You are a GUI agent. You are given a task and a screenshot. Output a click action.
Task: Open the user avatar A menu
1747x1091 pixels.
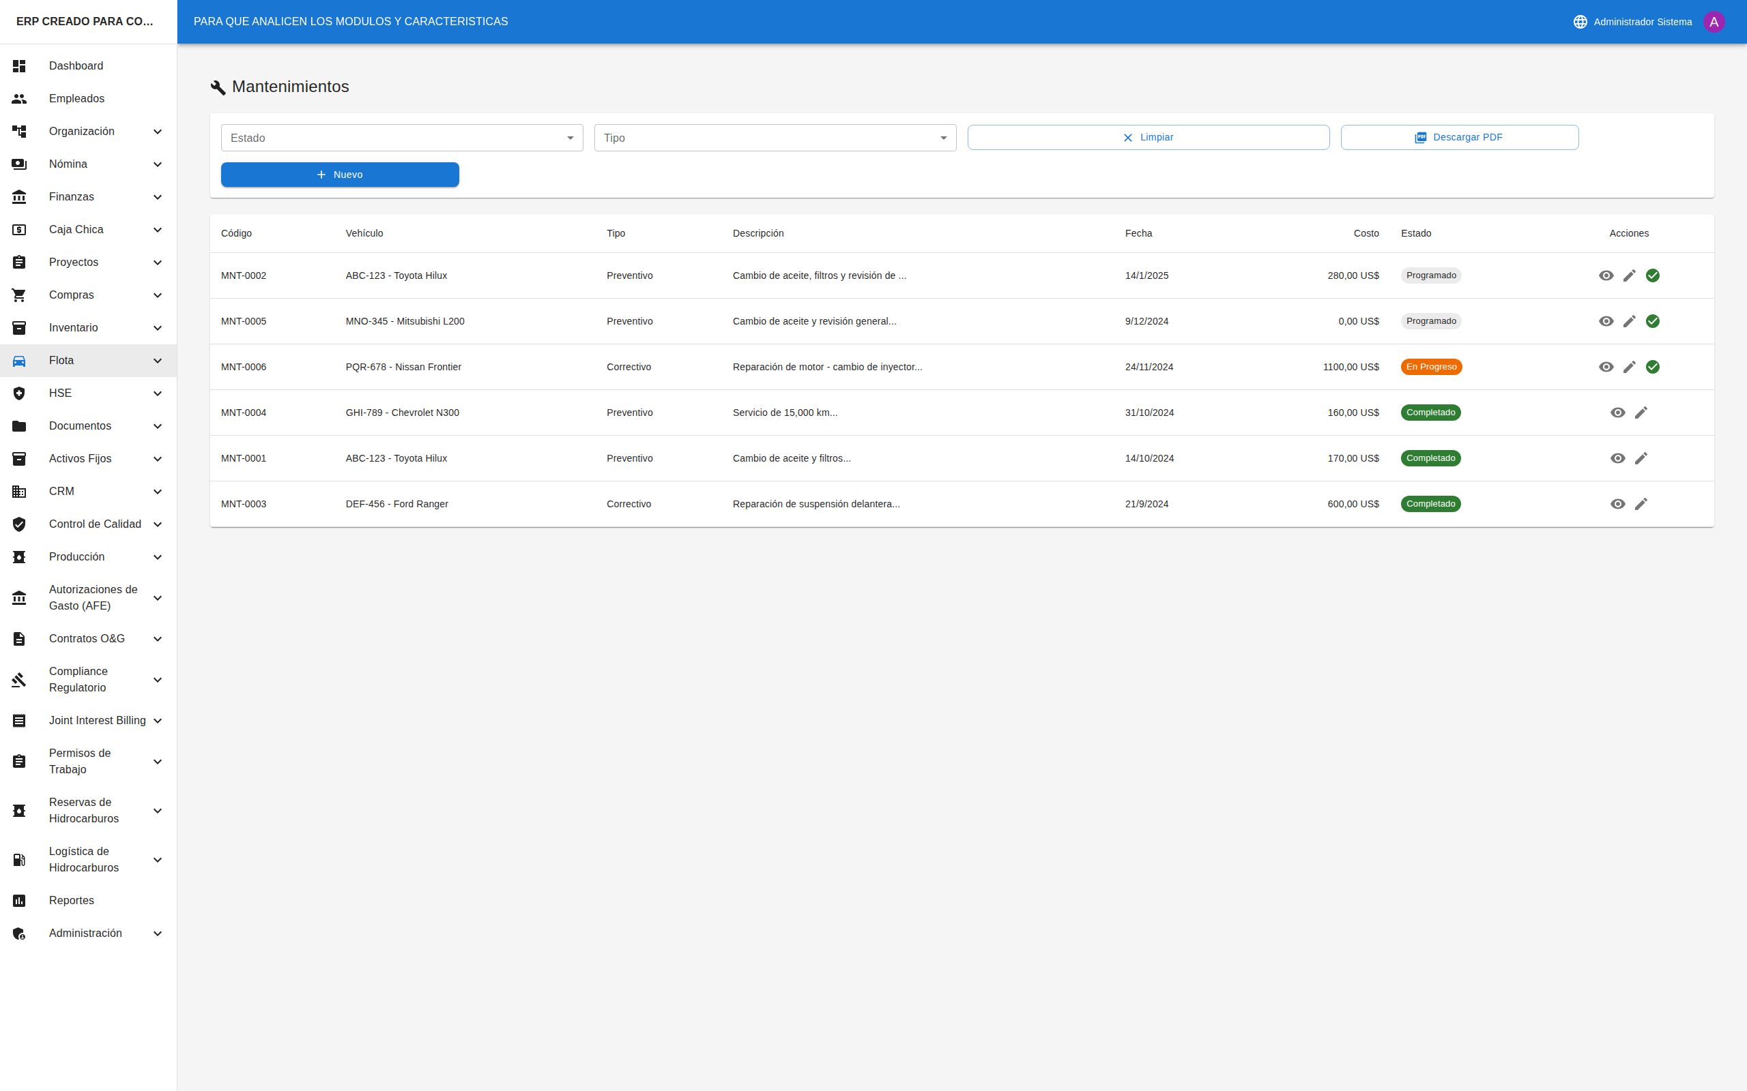point(1714,22)
